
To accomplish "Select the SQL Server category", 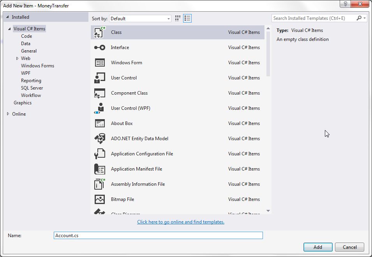I will [x=32, y=88].
